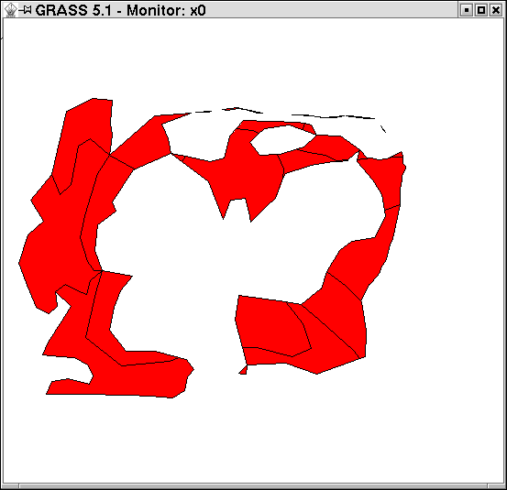Click the window's bottom-right resize corner handle
This screenshot has width=507, height=490.
[497, 486]
